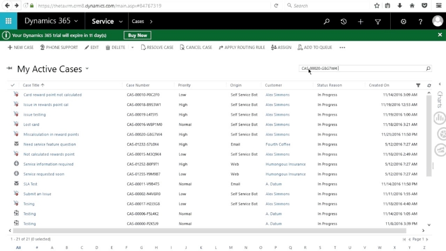Image resolution: width=446 pixels, height=251 pixels.
Task: Open the settings gear icon
Action: (403, 21)
